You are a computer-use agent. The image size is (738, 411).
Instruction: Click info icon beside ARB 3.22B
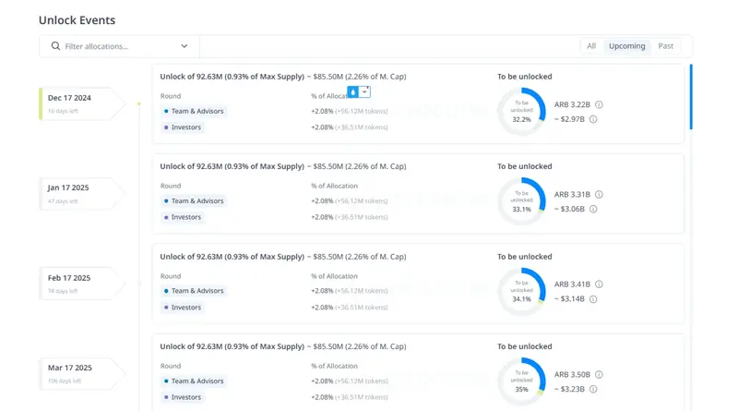click(599, 104)
